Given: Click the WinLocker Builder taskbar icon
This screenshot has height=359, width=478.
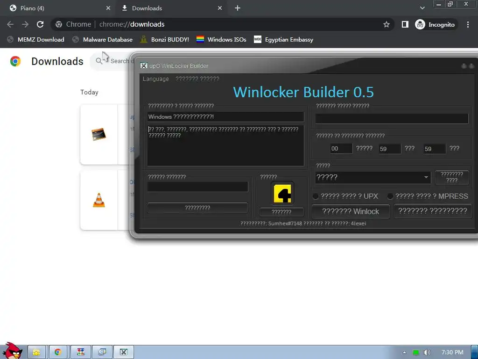Looking at the screenshot, I should (x=123, y=352).
